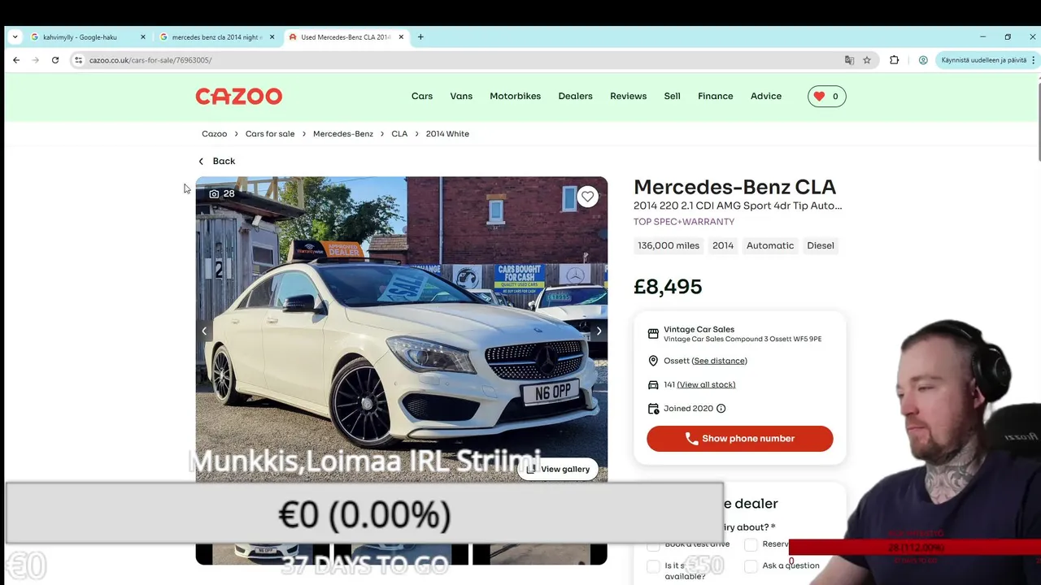Image resolution: width=1041 pixels, height=585 pixels.
Task: Bookmark this page with star icon
Action: [867, 60]
